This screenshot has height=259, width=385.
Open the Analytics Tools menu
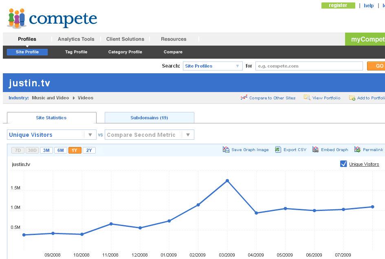[76, 39]
